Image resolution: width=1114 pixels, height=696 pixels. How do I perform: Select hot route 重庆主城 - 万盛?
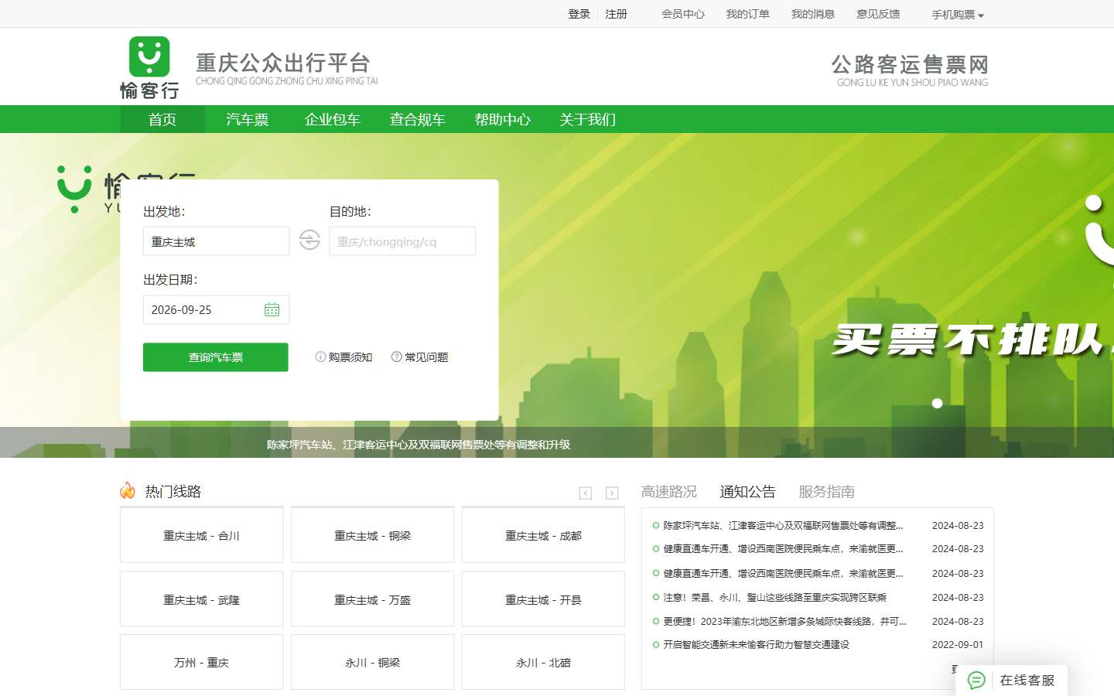click(x=372, y=599)
